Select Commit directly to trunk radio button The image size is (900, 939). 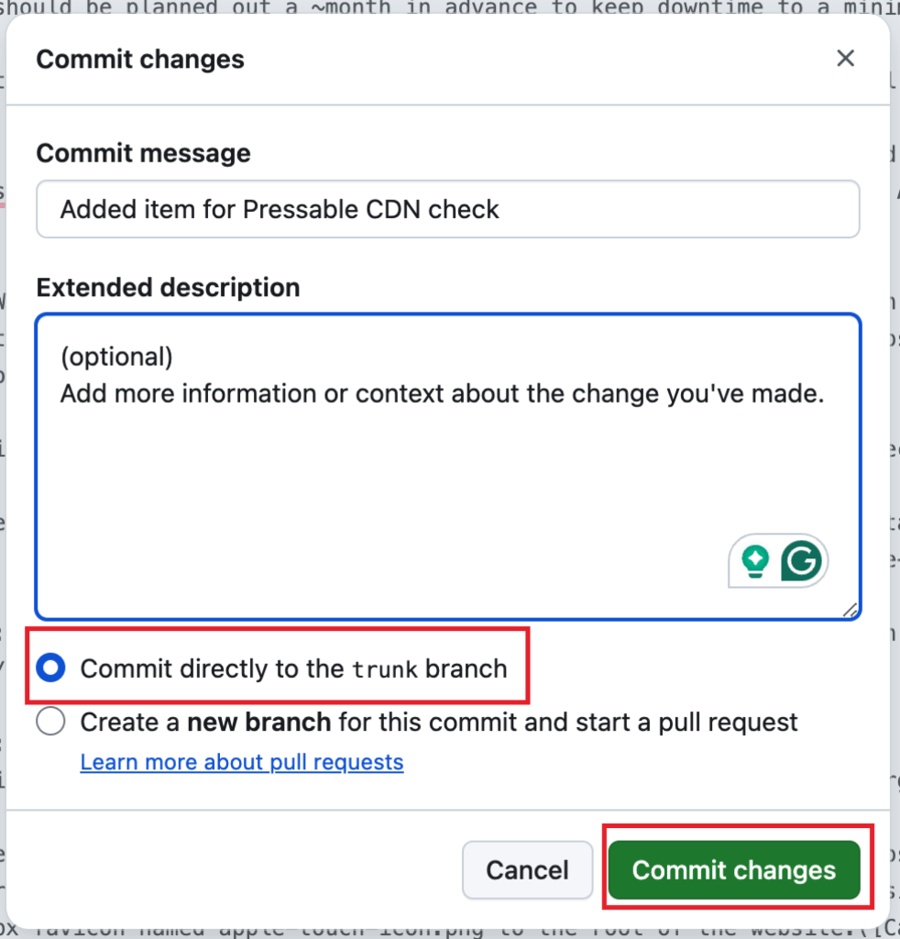pyautogui.click(x=50, y=668)
